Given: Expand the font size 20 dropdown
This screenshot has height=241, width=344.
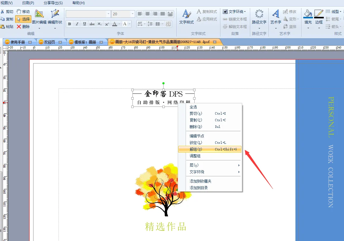Looking at the screenshot, I should 132,14.
